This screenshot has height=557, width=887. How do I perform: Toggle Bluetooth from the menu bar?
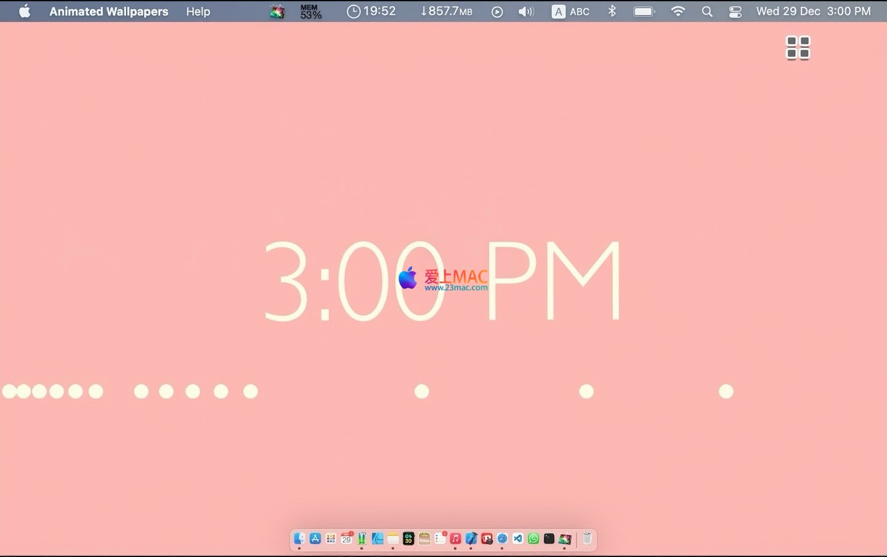click(612, 11)
